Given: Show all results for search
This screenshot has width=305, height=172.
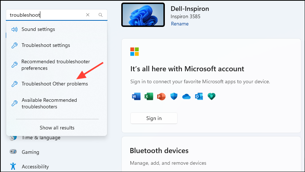Looking at the screenshot, I should (x=57, y=128).
